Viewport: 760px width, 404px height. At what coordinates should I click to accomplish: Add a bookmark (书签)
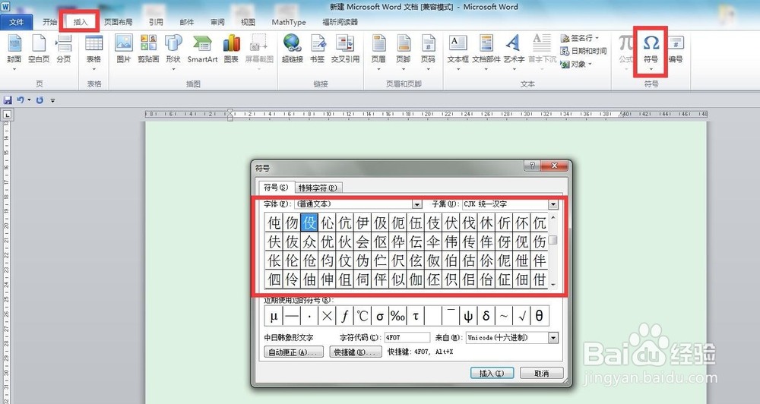(318, 49)
